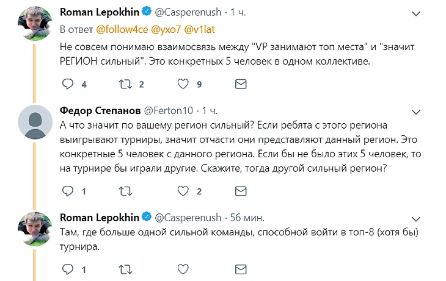Image resolution: width=446 pixels, height=281 pixels.
Task: Like Федор Степанов's tweet
Action: tap(182, 191)
